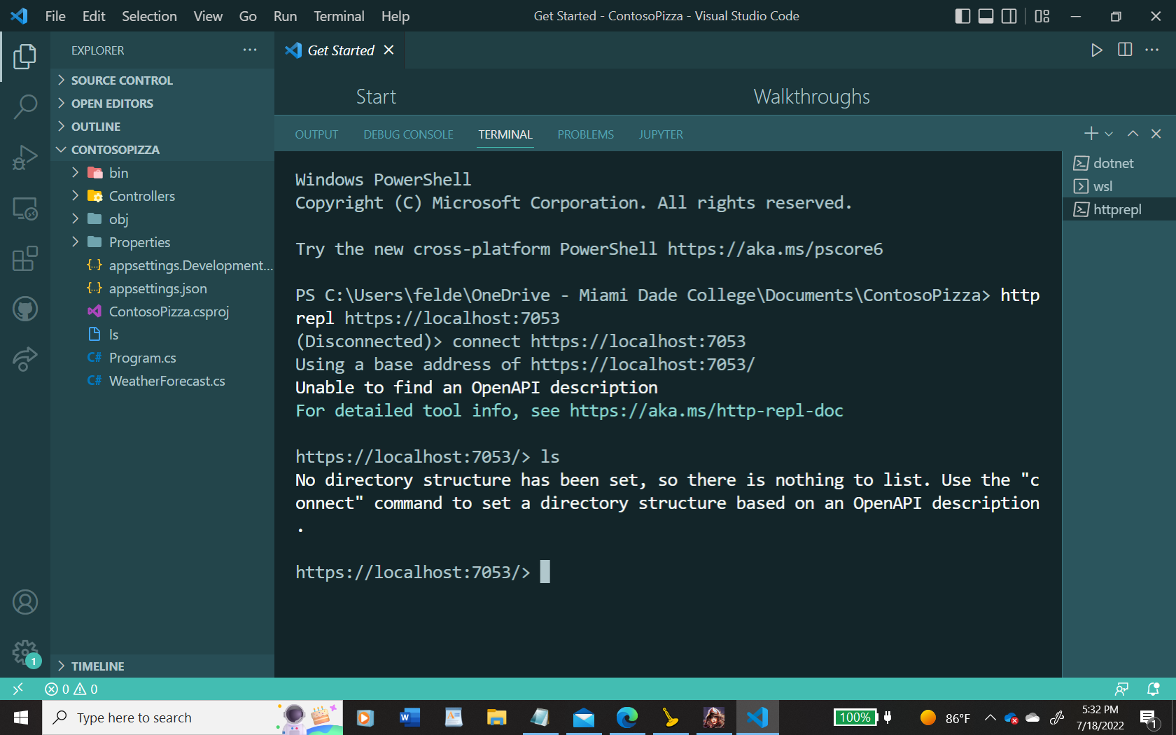Open notifications bell in status bar
1176x735 pixels.
click(x=1154, y=689)
